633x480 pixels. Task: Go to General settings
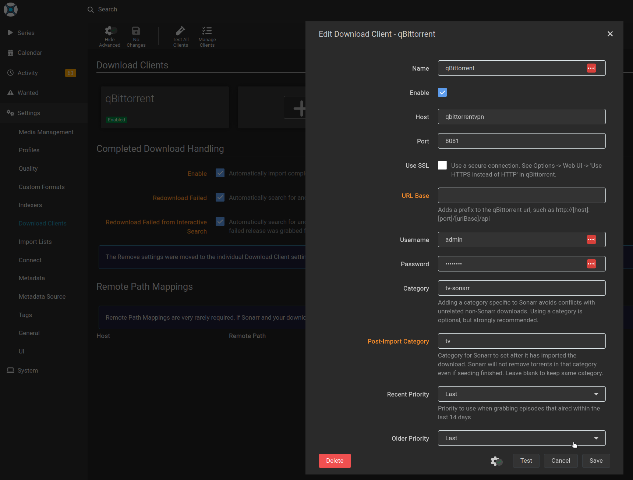pyautogui.click(x=29, y=333)
